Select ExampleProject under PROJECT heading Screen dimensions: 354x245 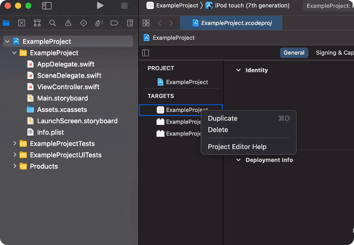(187, 82)
